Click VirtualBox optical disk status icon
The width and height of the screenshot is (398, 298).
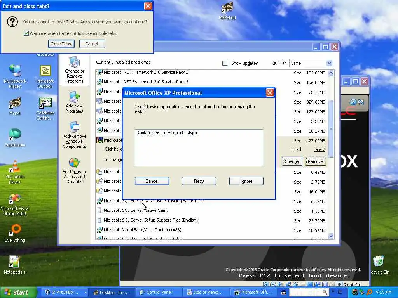coord(273,284)
